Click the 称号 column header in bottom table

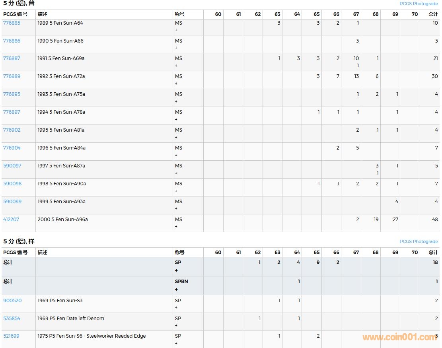click(x=180, y=253)
